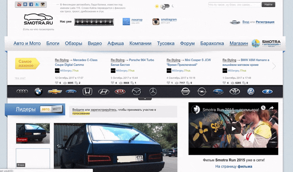Image resolution: width=293 pixels, height=172 pixels.
Task: Select the Subaru brand logo
Action: point(218,91)
